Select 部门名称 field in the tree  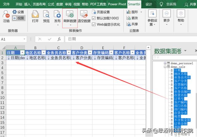click(181, 106)
